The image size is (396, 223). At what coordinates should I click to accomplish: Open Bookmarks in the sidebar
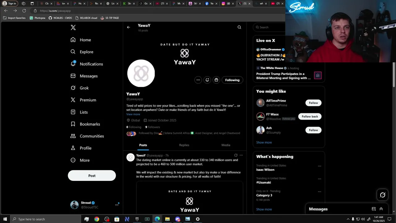pyautogui.click(x=85, y=124)
